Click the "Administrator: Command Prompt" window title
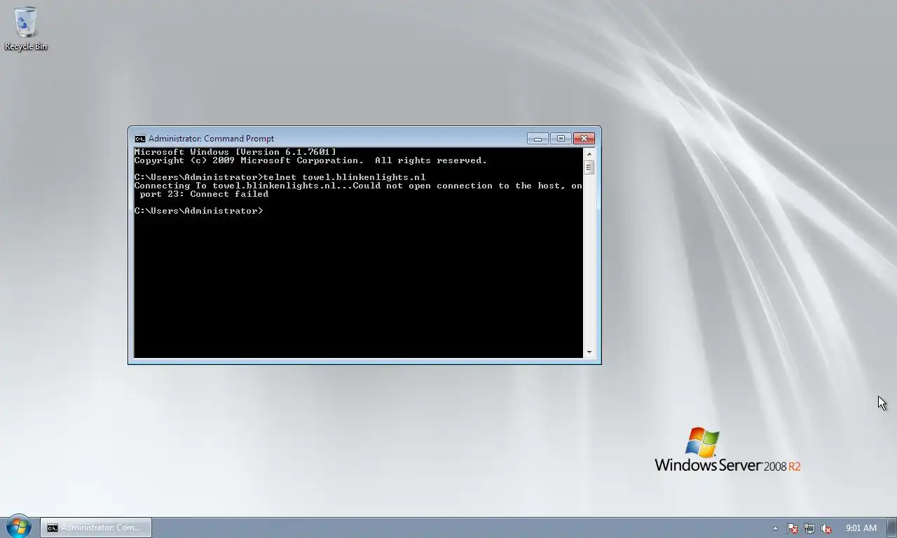897x538 pixels. coord(211,139)
